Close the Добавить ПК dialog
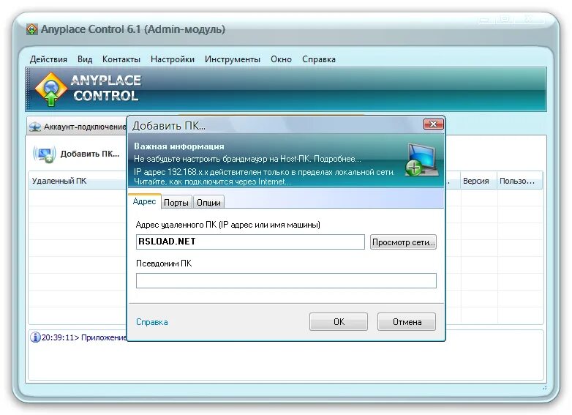 tap(433, 124)
